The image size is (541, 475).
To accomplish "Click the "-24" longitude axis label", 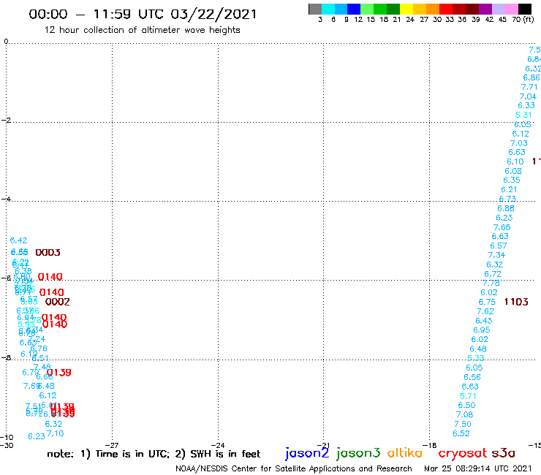I will tap(218, 445).
